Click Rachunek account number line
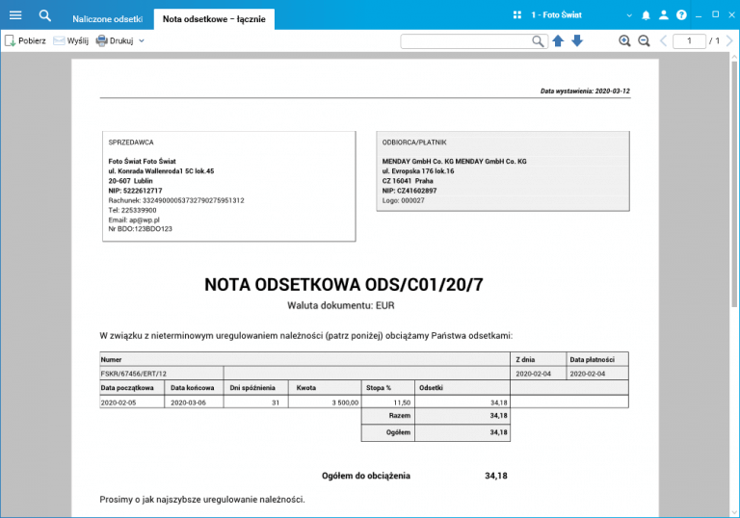740x518 pixels. pos(176,200)
